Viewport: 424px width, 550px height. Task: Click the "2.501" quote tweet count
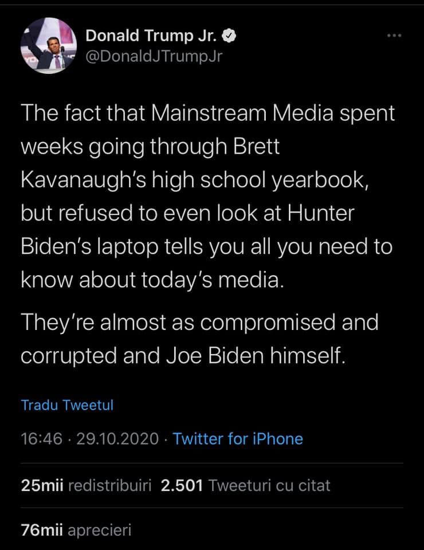pos(182,486)
